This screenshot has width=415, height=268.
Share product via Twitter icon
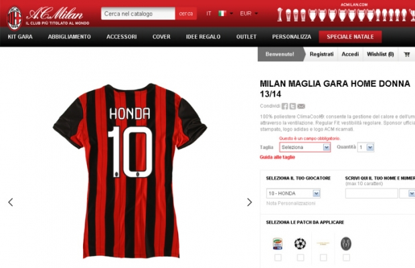293,106
